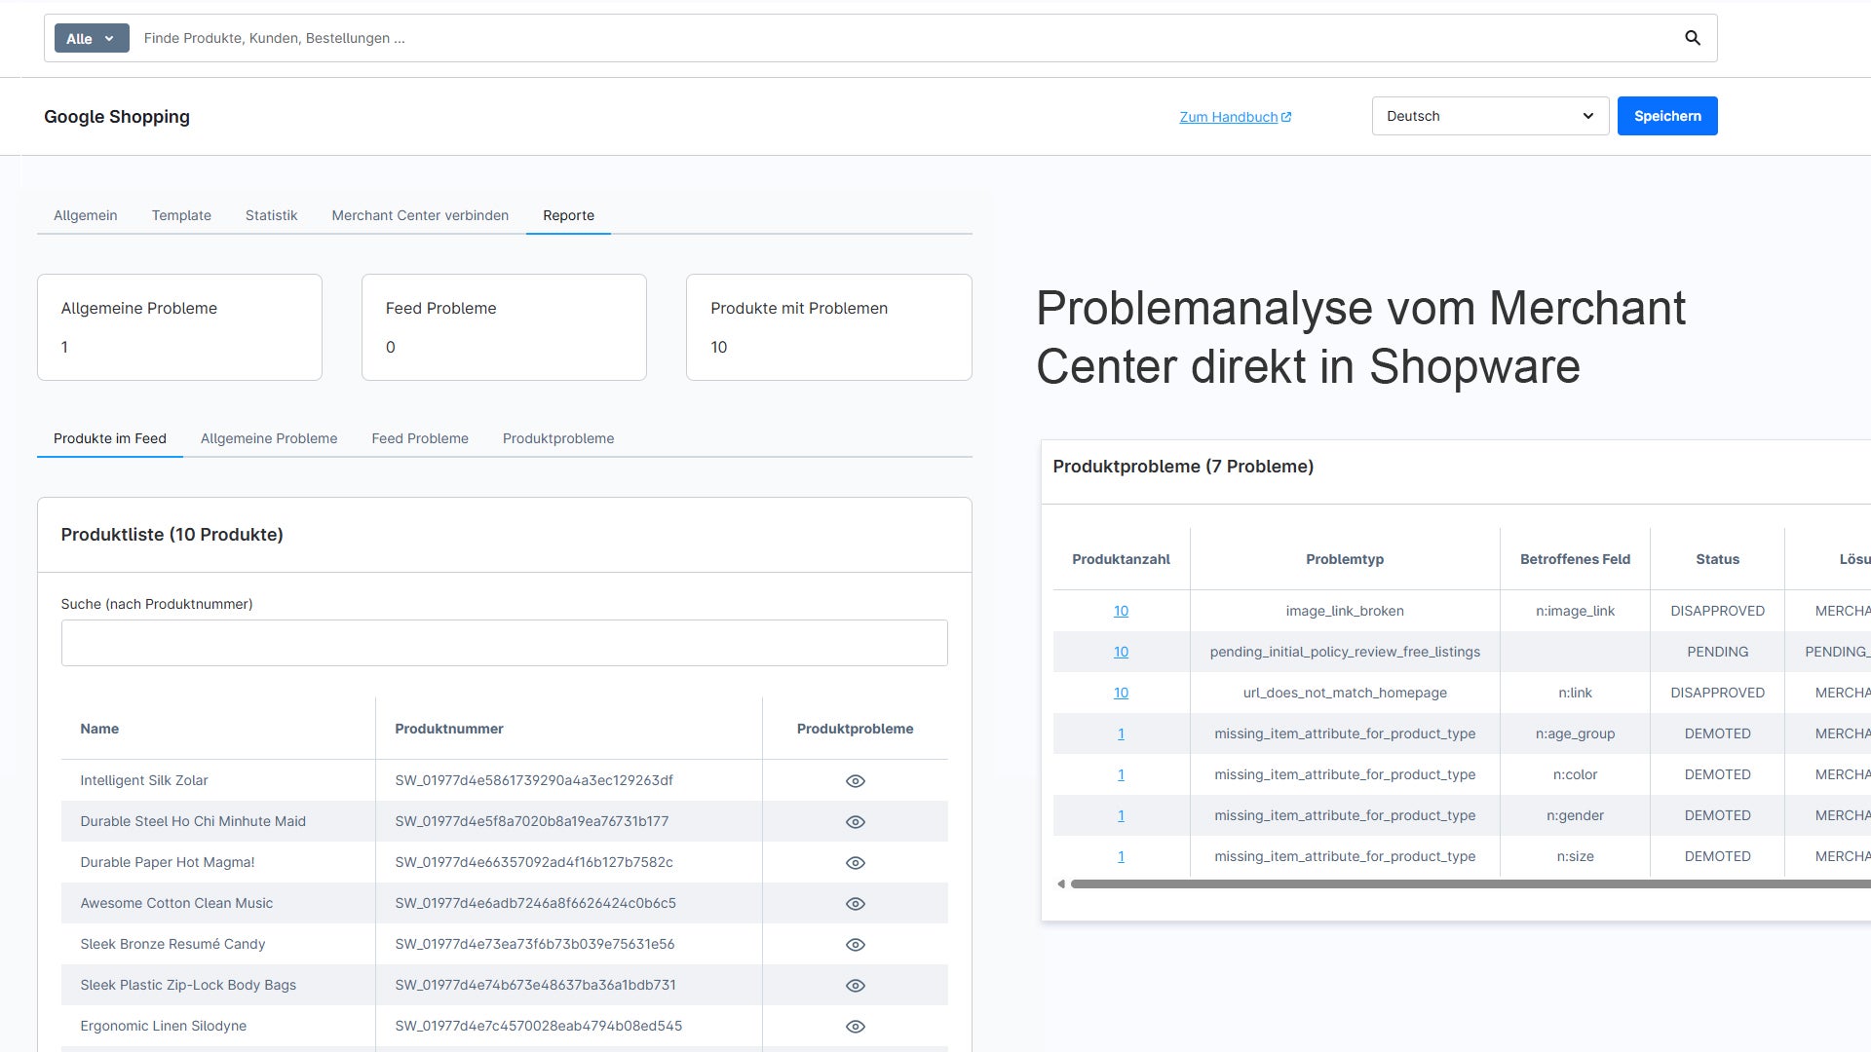Click DISAPPROVED status in image_link_broken row
1871x1052 pixels.
click(x=1717, y=611)
